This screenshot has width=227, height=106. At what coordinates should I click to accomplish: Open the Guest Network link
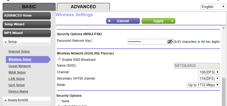(x=20, y=66)
